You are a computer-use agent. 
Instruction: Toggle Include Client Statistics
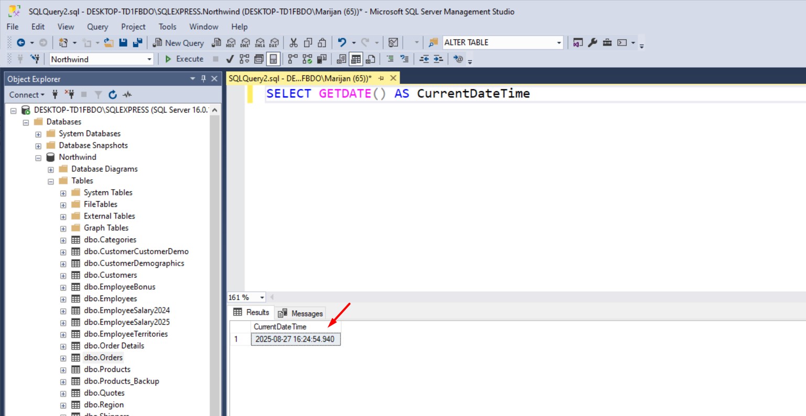pos(321,59)
